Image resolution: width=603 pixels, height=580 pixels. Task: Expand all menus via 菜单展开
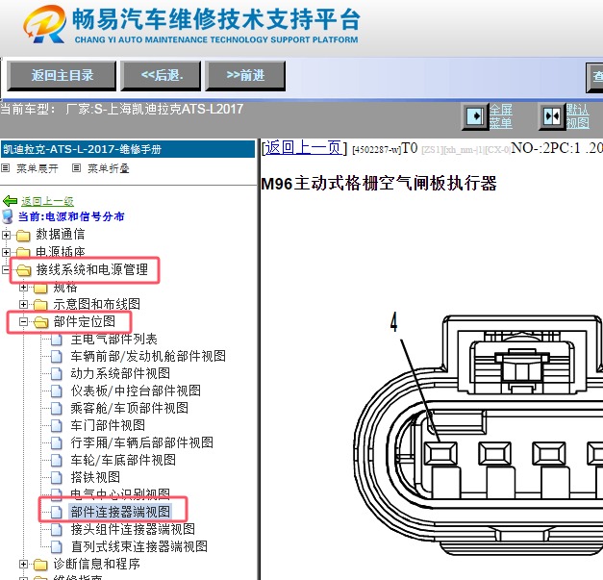tap(38, 168)
